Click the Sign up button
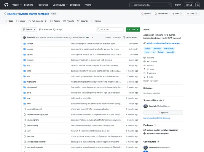This screenshot has width=204, height=152. pyautogui.click(x=189, y=5)
